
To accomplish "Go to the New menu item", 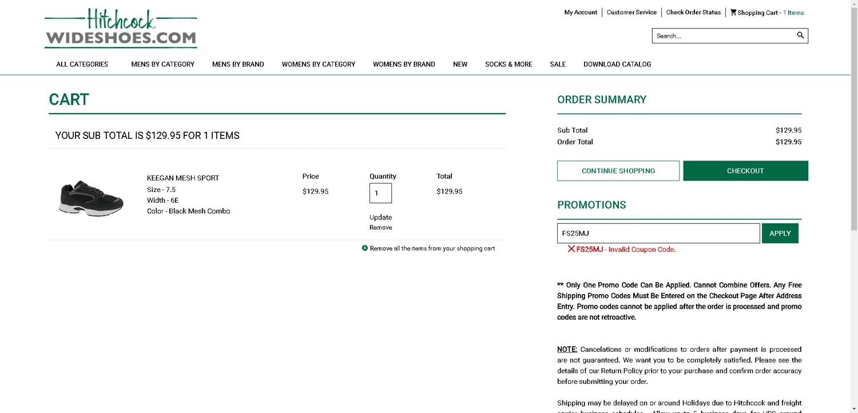I will [460, 64].
